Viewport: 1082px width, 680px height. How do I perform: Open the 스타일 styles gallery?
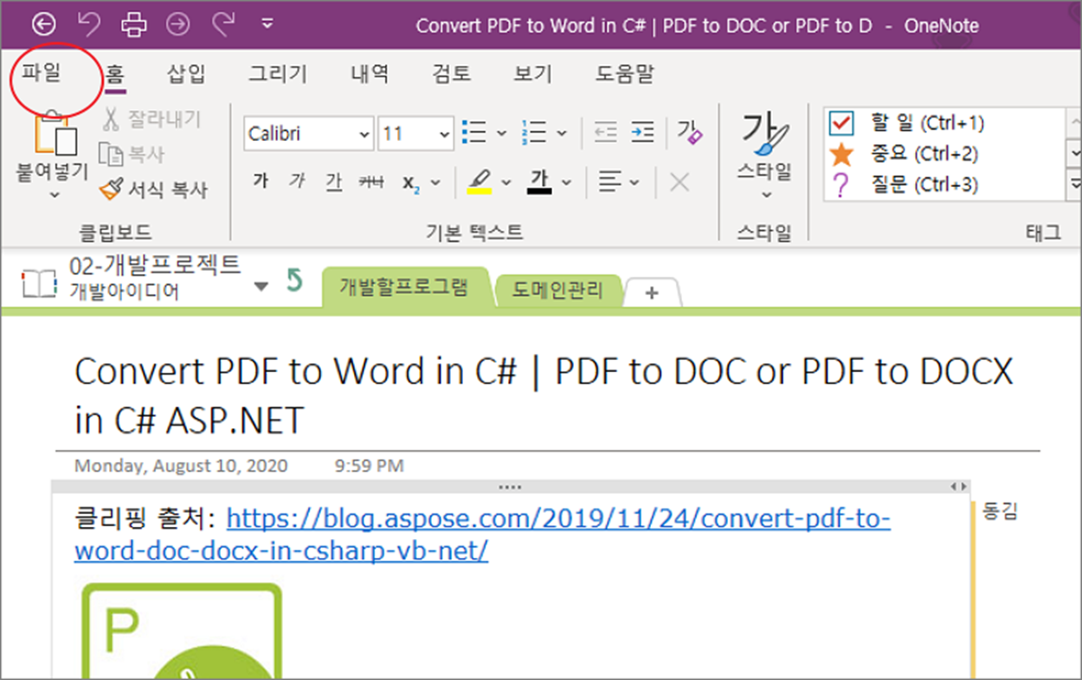(764, 156)
